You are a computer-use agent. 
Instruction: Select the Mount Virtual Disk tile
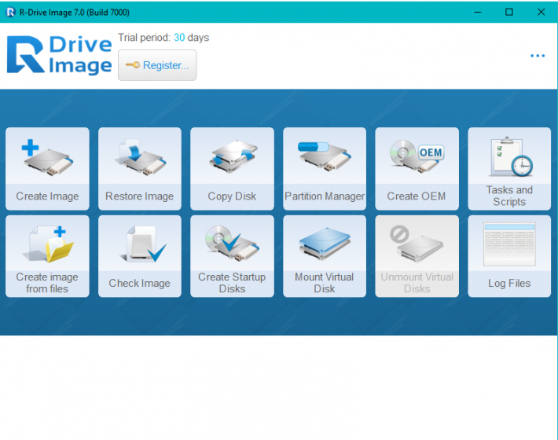click(x=325, y=256)
